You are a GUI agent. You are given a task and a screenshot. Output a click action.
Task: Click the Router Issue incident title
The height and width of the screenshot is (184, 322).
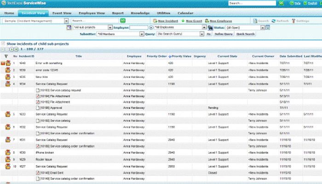(44, 160)
